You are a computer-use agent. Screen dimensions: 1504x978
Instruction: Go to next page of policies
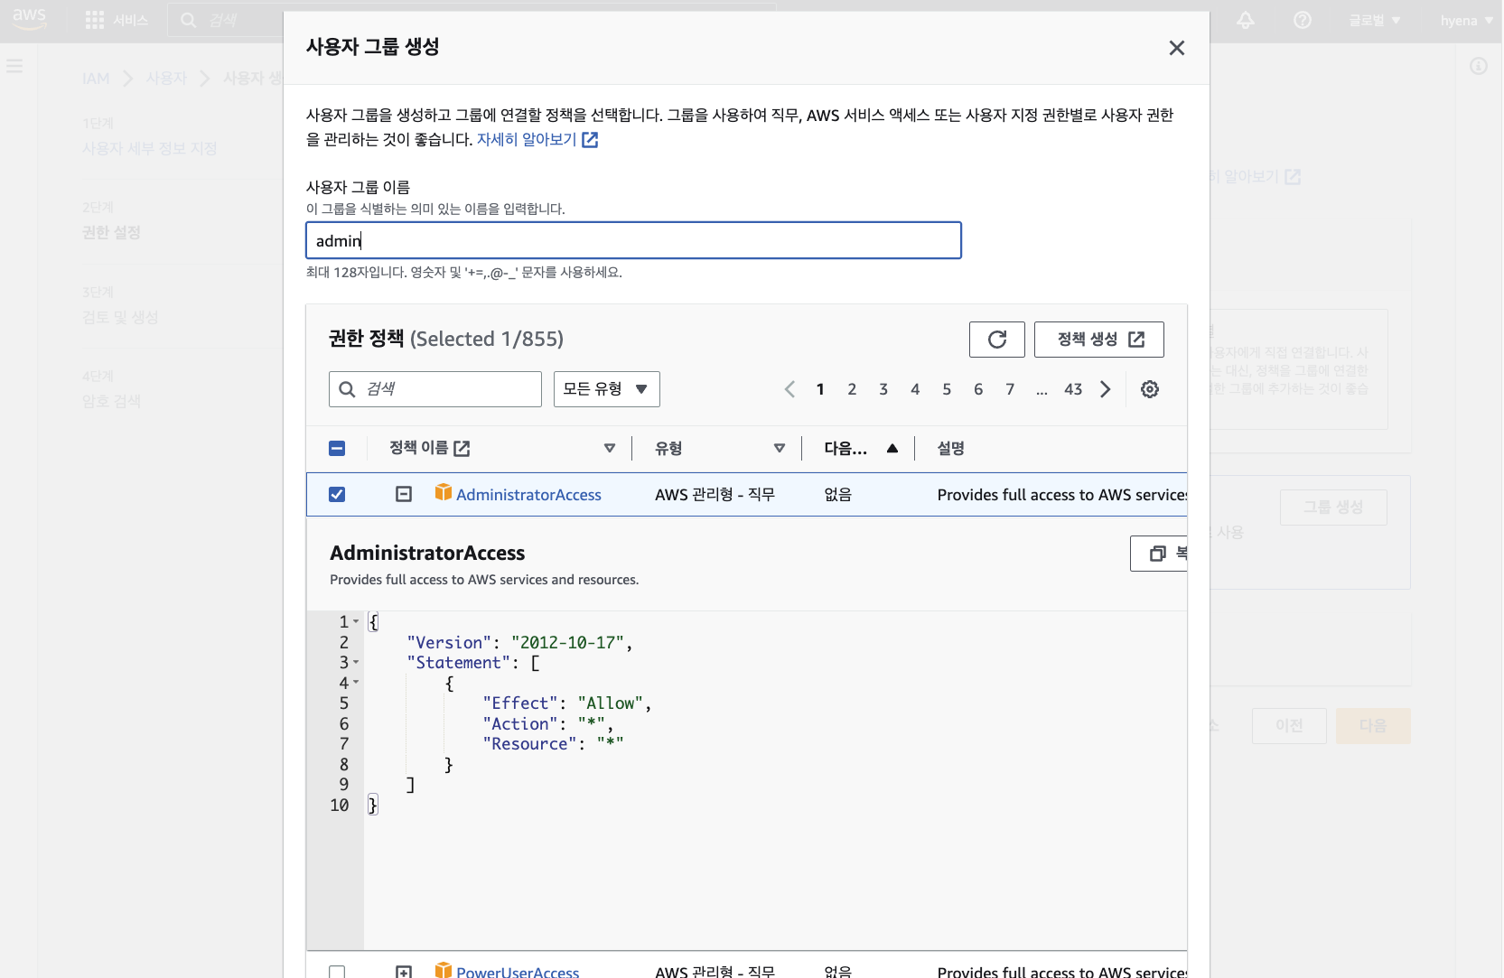[x=1106, y=389]
